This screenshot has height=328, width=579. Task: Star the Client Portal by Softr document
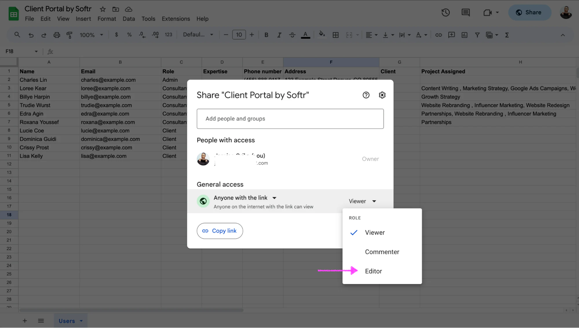[103, 9]
